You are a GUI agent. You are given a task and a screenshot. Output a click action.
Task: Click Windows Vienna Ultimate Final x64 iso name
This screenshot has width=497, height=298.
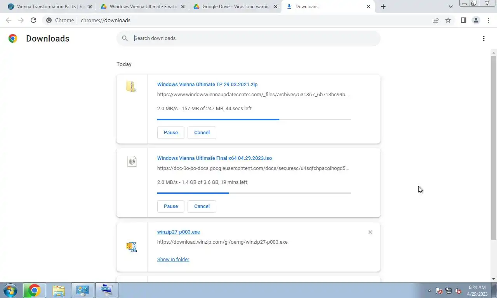[x=214, y=158]
